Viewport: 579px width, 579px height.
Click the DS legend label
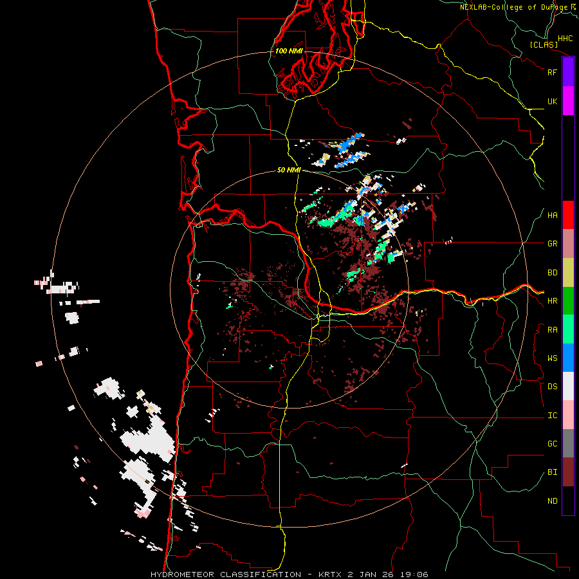pos(552,387)
